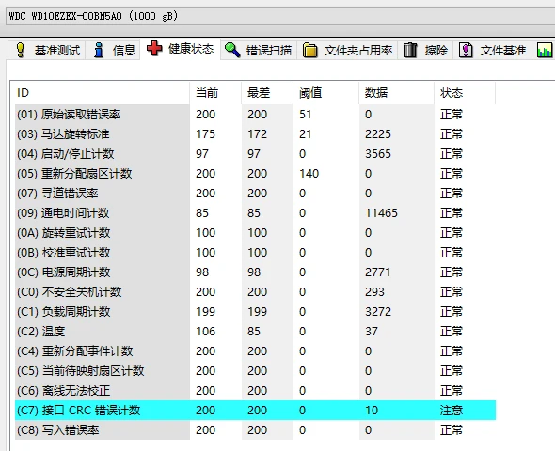Click the magnifier error scan icon
The height and width of the screenshot is (451, 555).
(x=232, y=50)
